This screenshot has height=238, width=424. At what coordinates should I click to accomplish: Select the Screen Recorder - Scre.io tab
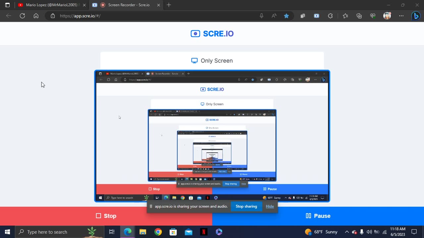coord(126,5)
